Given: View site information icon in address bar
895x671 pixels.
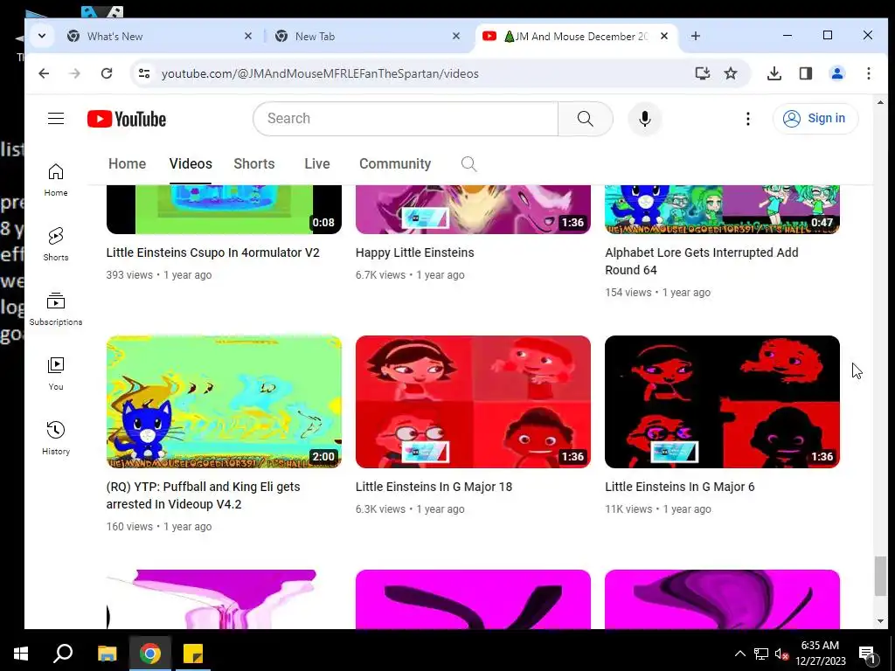Looking at the screenshot, I should click(144, 73).
